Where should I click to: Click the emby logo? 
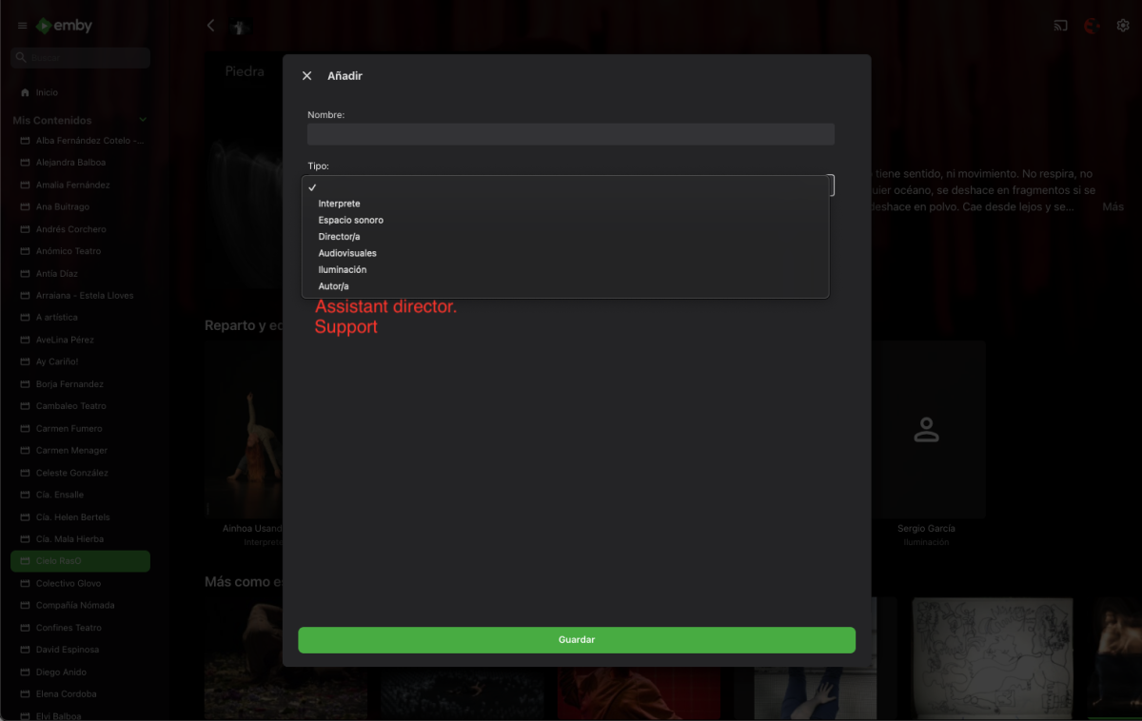pos(64,26)
